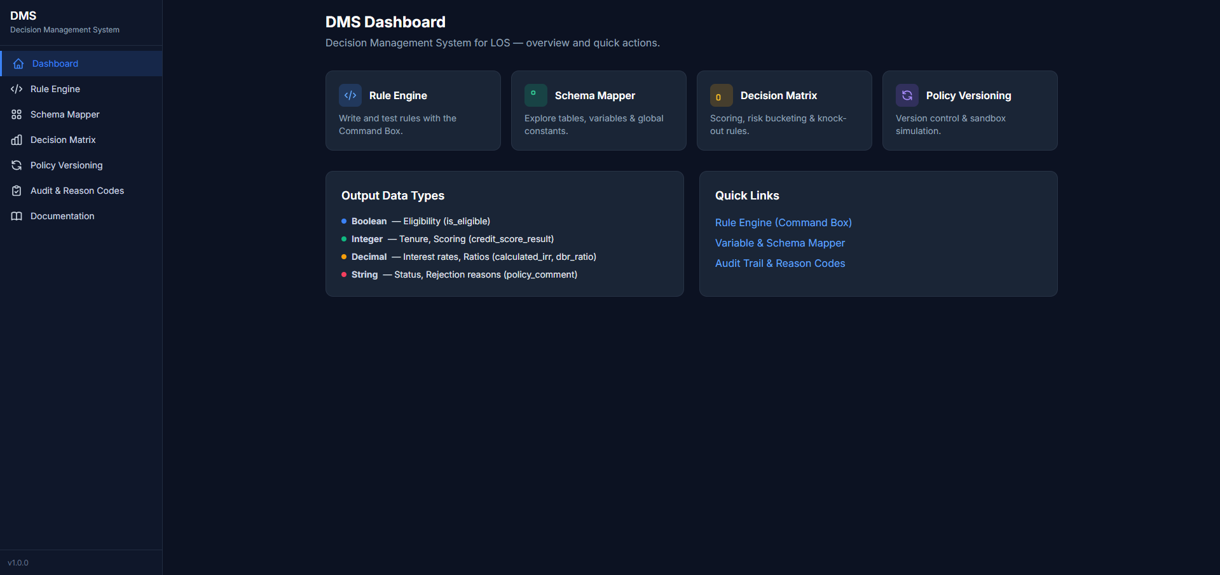
Task: Click the DMS logo title in sidebar
Action: point(24,16)
